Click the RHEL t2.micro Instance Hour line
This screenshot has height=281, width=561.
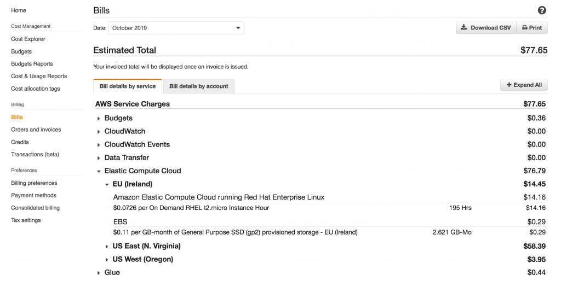click(x=191, y=208)
